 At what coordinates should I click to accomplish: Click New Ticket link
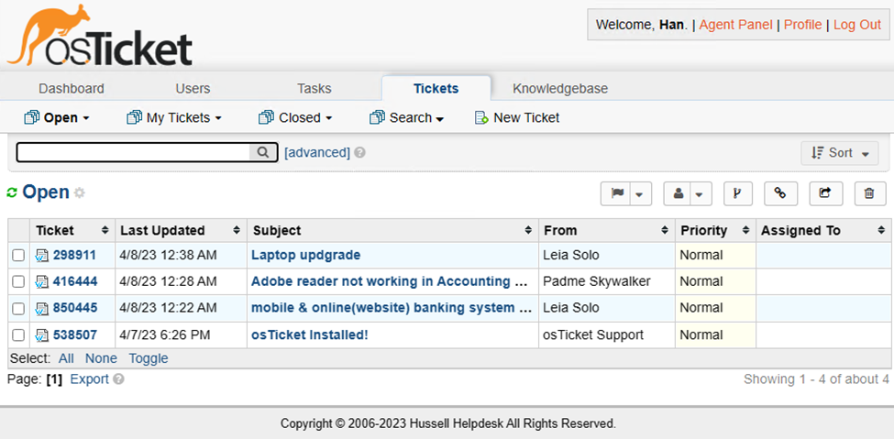pyautogui.click(x=526, y=118)
